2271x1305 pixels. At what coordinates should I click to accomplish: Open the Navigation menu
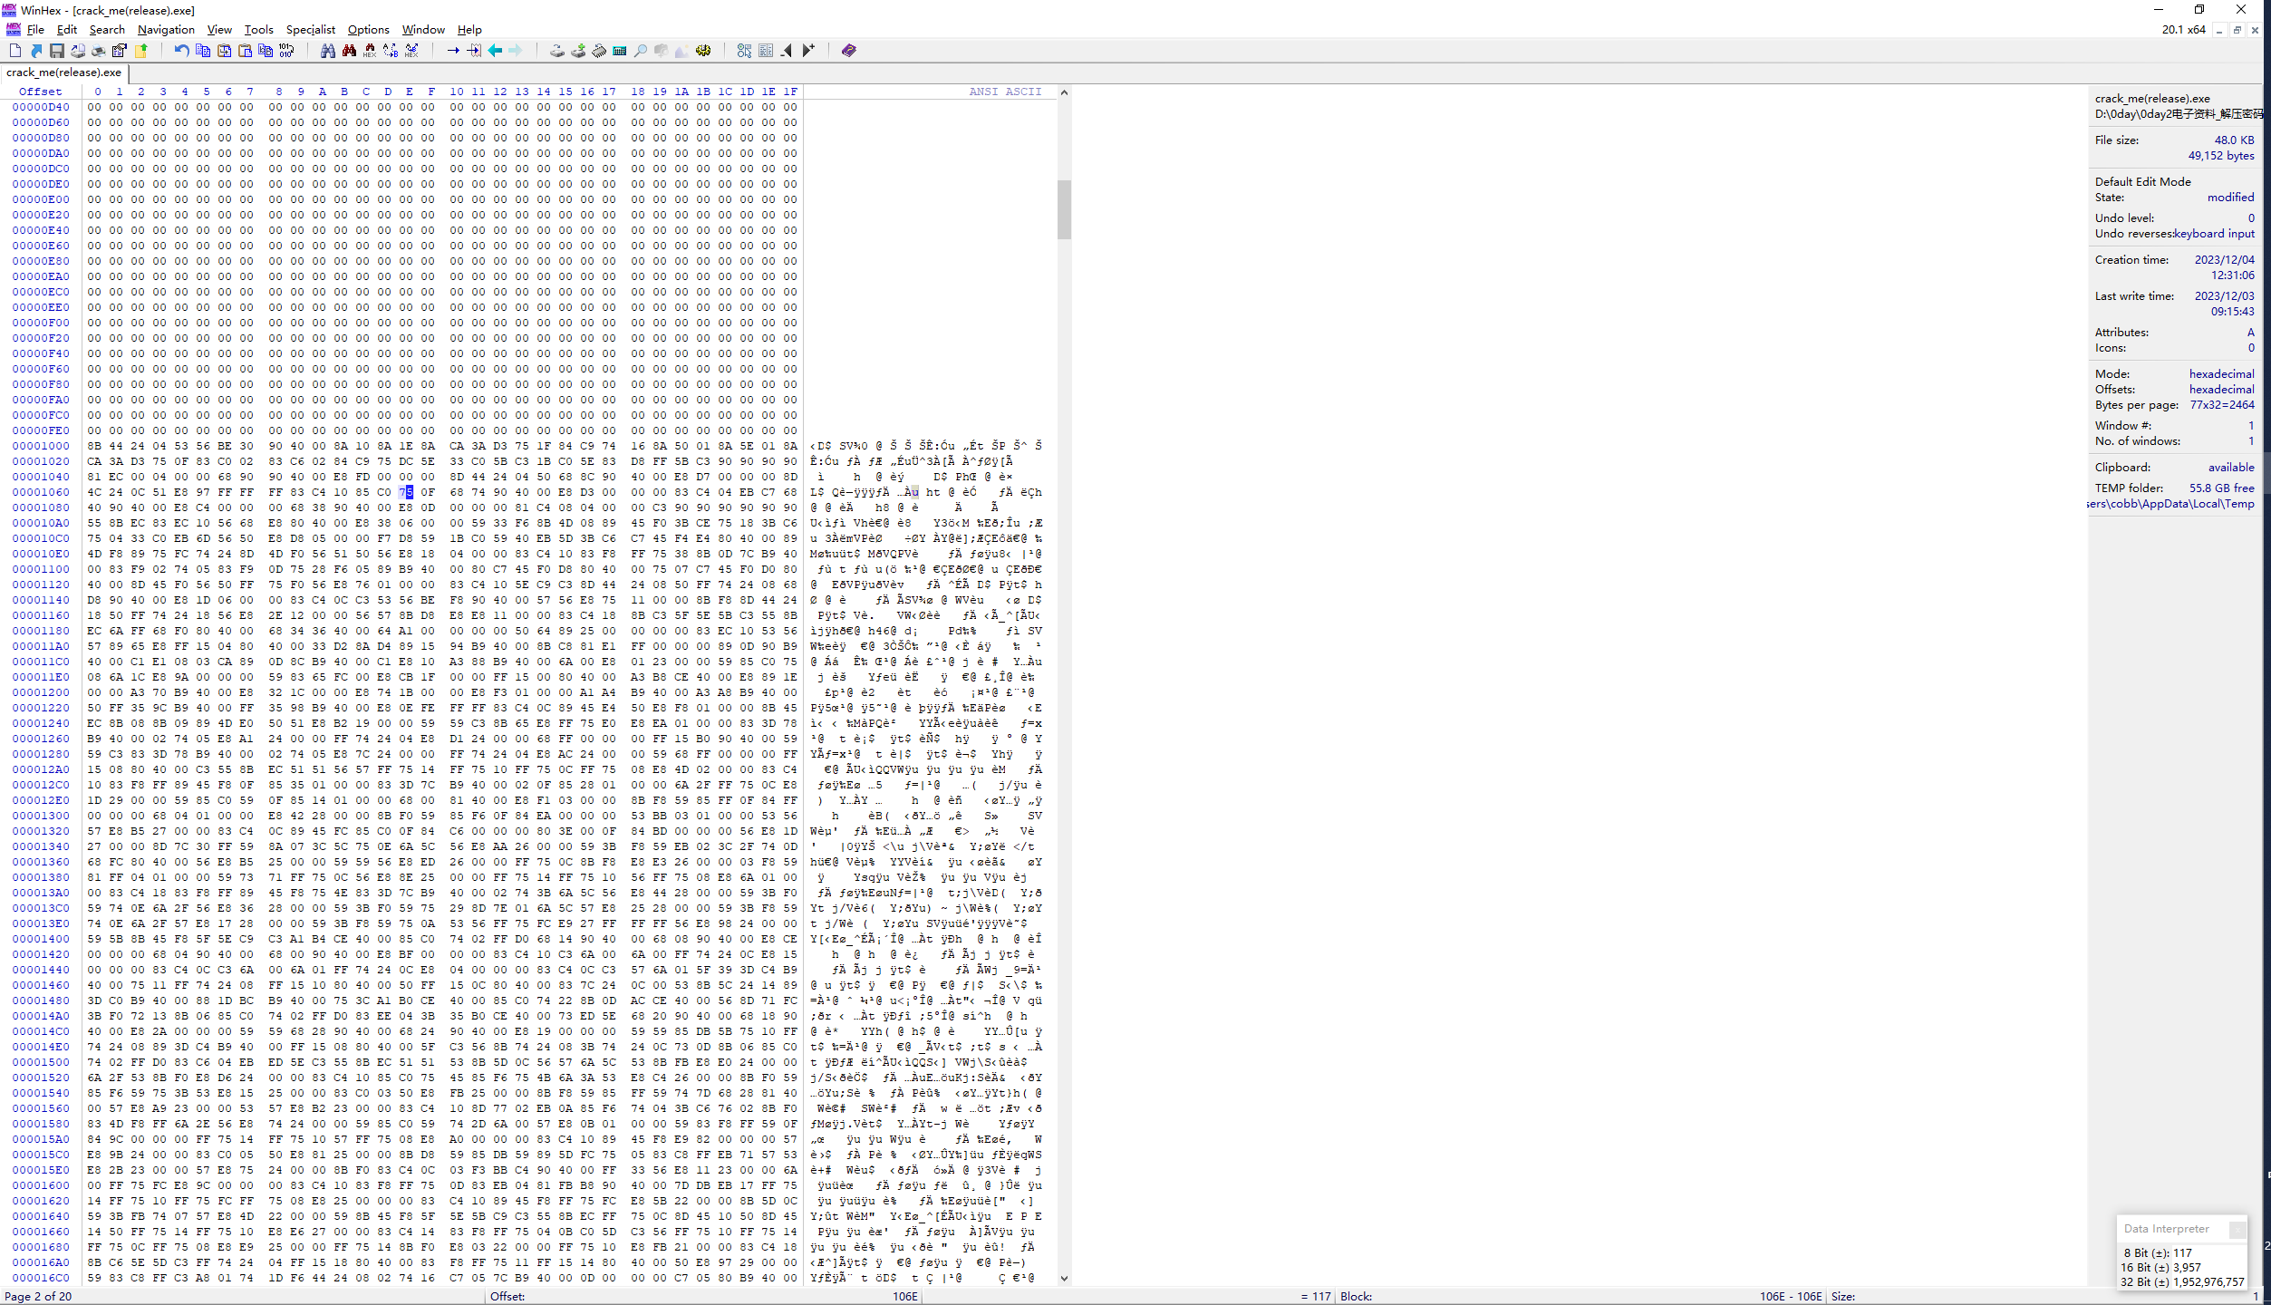pos(166,29)
